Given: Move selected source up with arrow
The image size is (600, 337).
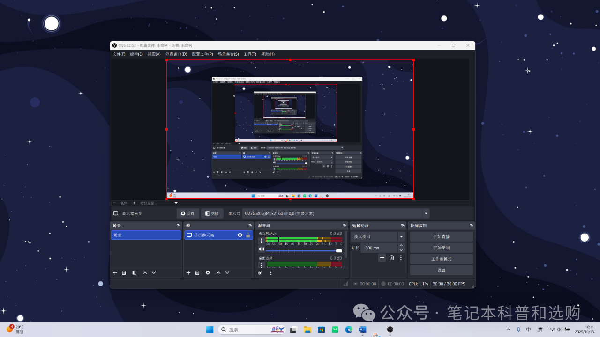Looking at the screenshot, I should click(218, 272).
